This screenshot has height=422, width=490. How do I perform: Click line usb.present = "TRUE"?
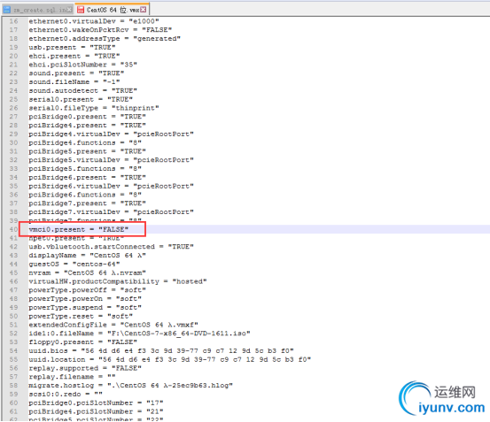click(x=72, y=48)
